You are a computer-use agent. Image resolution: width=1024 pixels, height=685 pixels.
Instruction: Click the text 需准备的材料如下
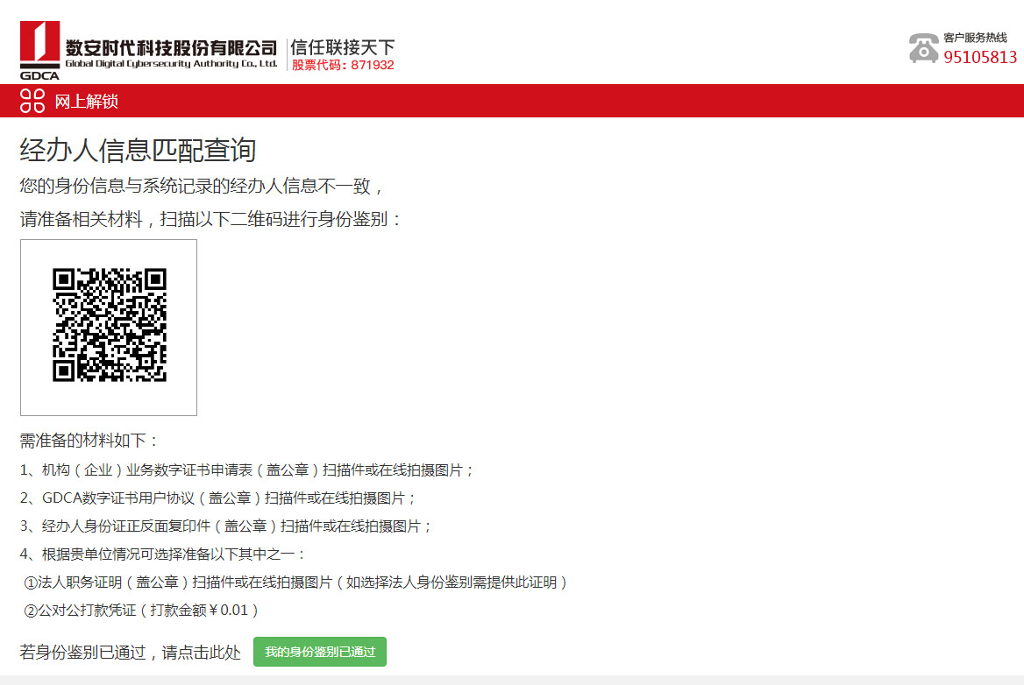pos(89,441)
